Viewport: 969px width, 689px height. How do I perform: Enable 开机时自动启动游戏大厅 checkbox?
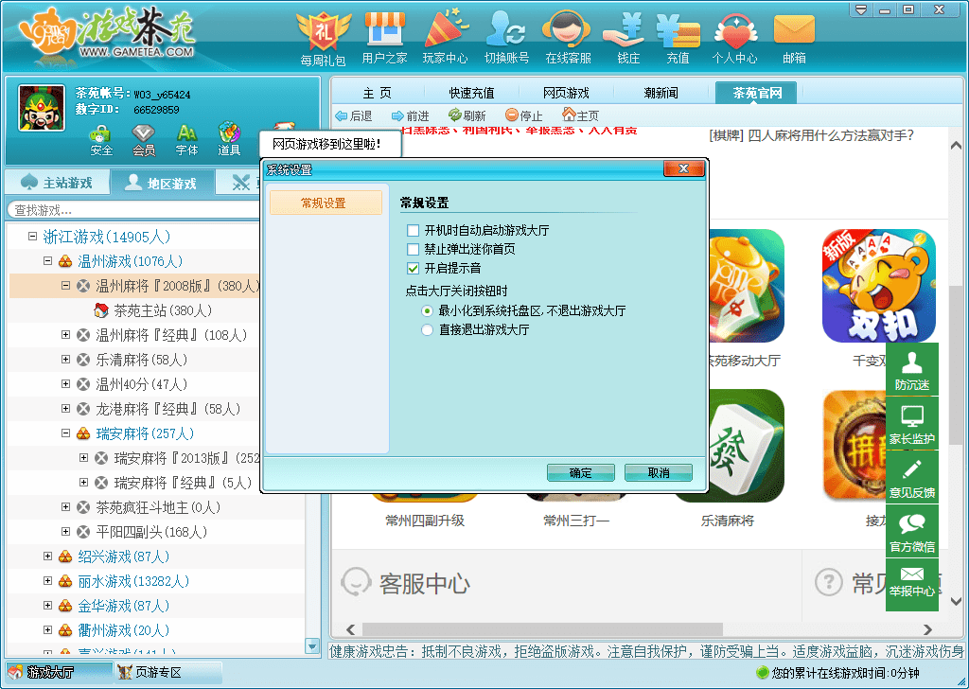[x=413, y=229]
